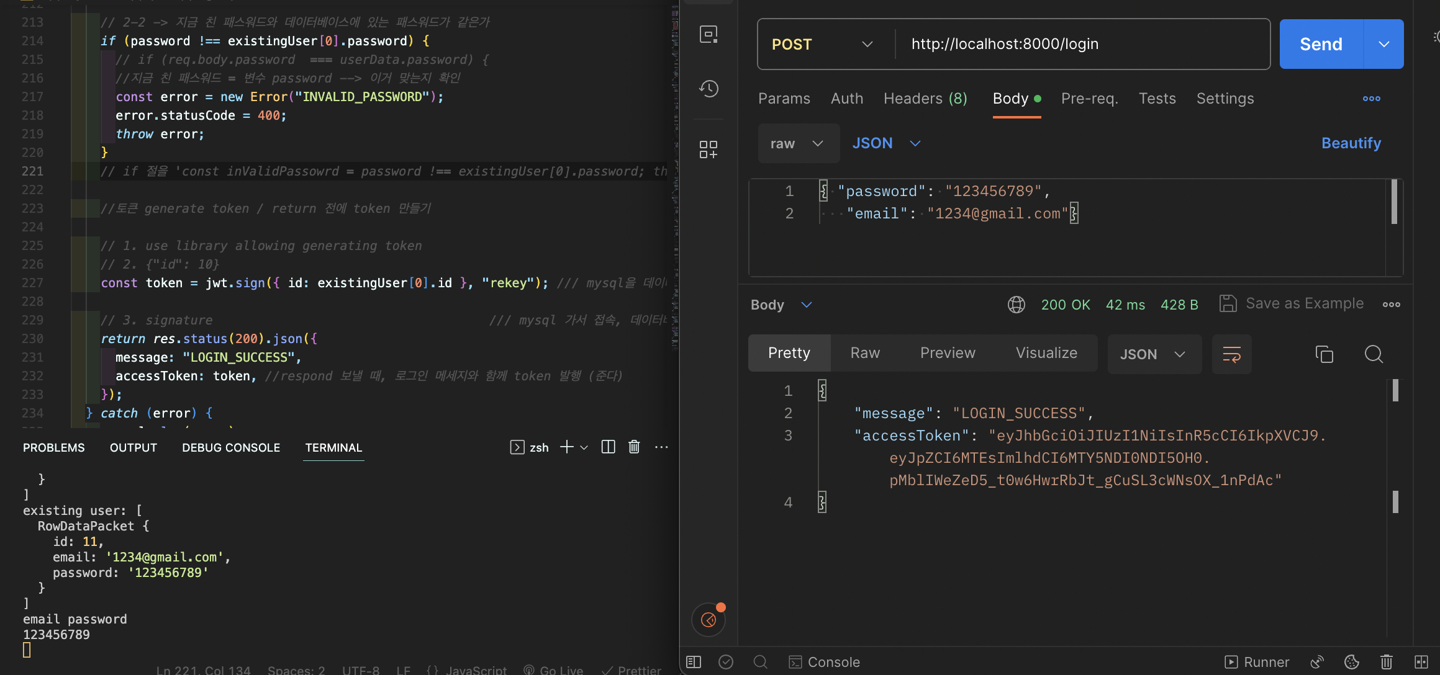
Task: Open Find and Replace magnifier in Postman footer
Action: pos(760,662)
